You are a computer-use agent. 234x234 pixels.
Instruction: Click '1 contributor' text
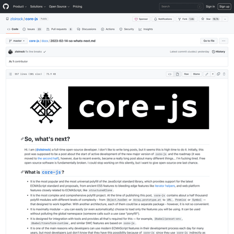click(18, 61)
